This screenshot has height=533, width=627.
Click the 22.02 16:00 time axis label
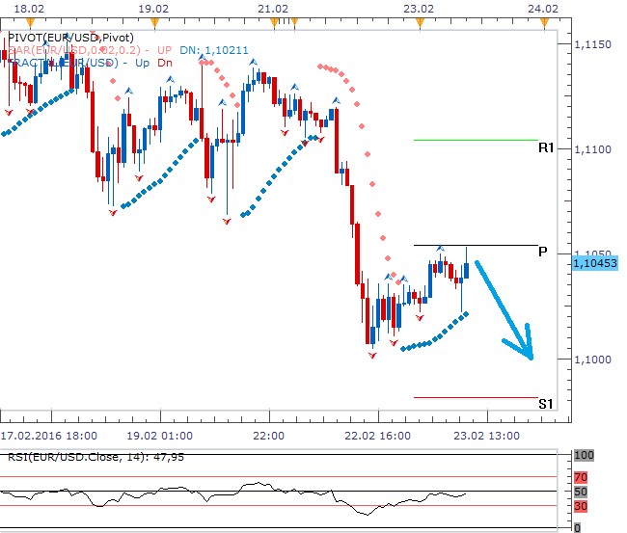point(377,435)
